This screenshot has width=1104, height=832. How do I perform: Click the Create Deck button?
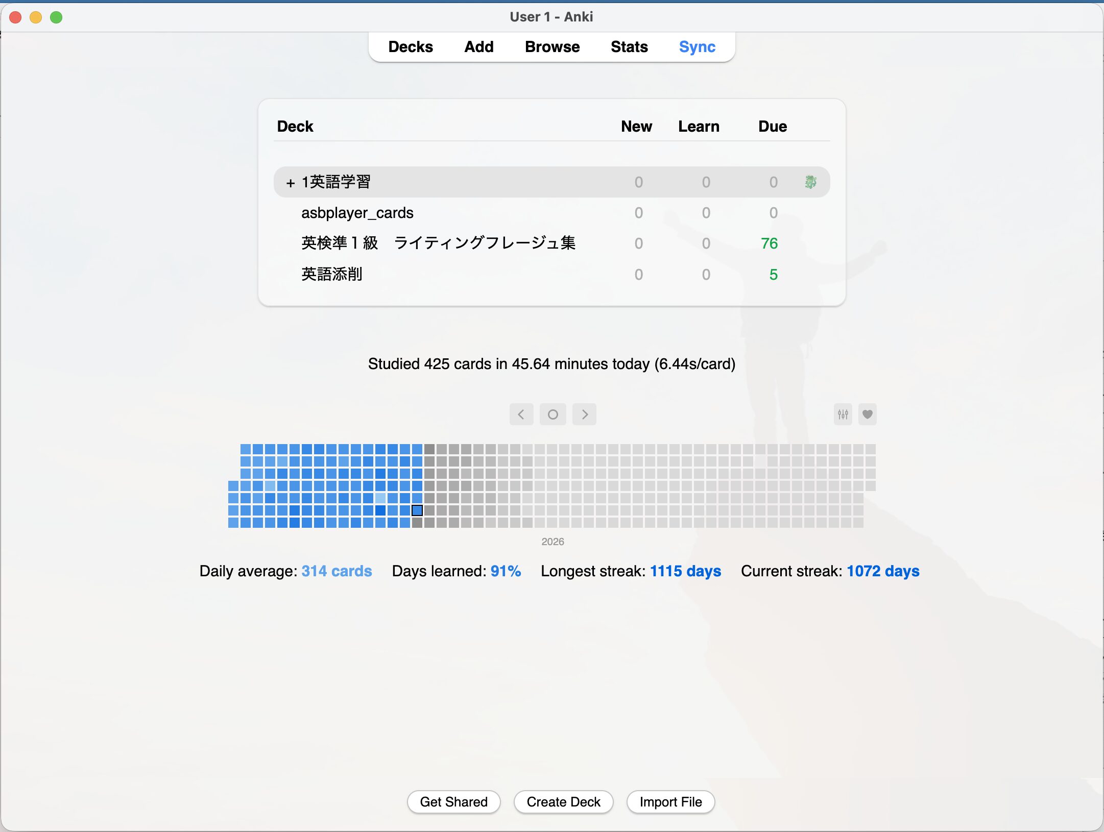pos(563,802)
